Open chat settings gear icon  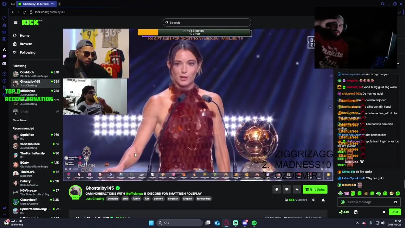384,212
